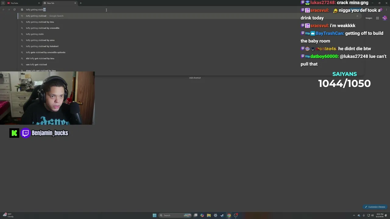Viewport: 390px width, 219px height.
Task: Remove the first suggestion with its X
Action: [357, 16]
